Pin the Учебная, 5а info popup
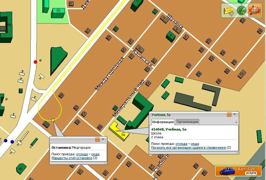266x180 pixels. (229, 114)
